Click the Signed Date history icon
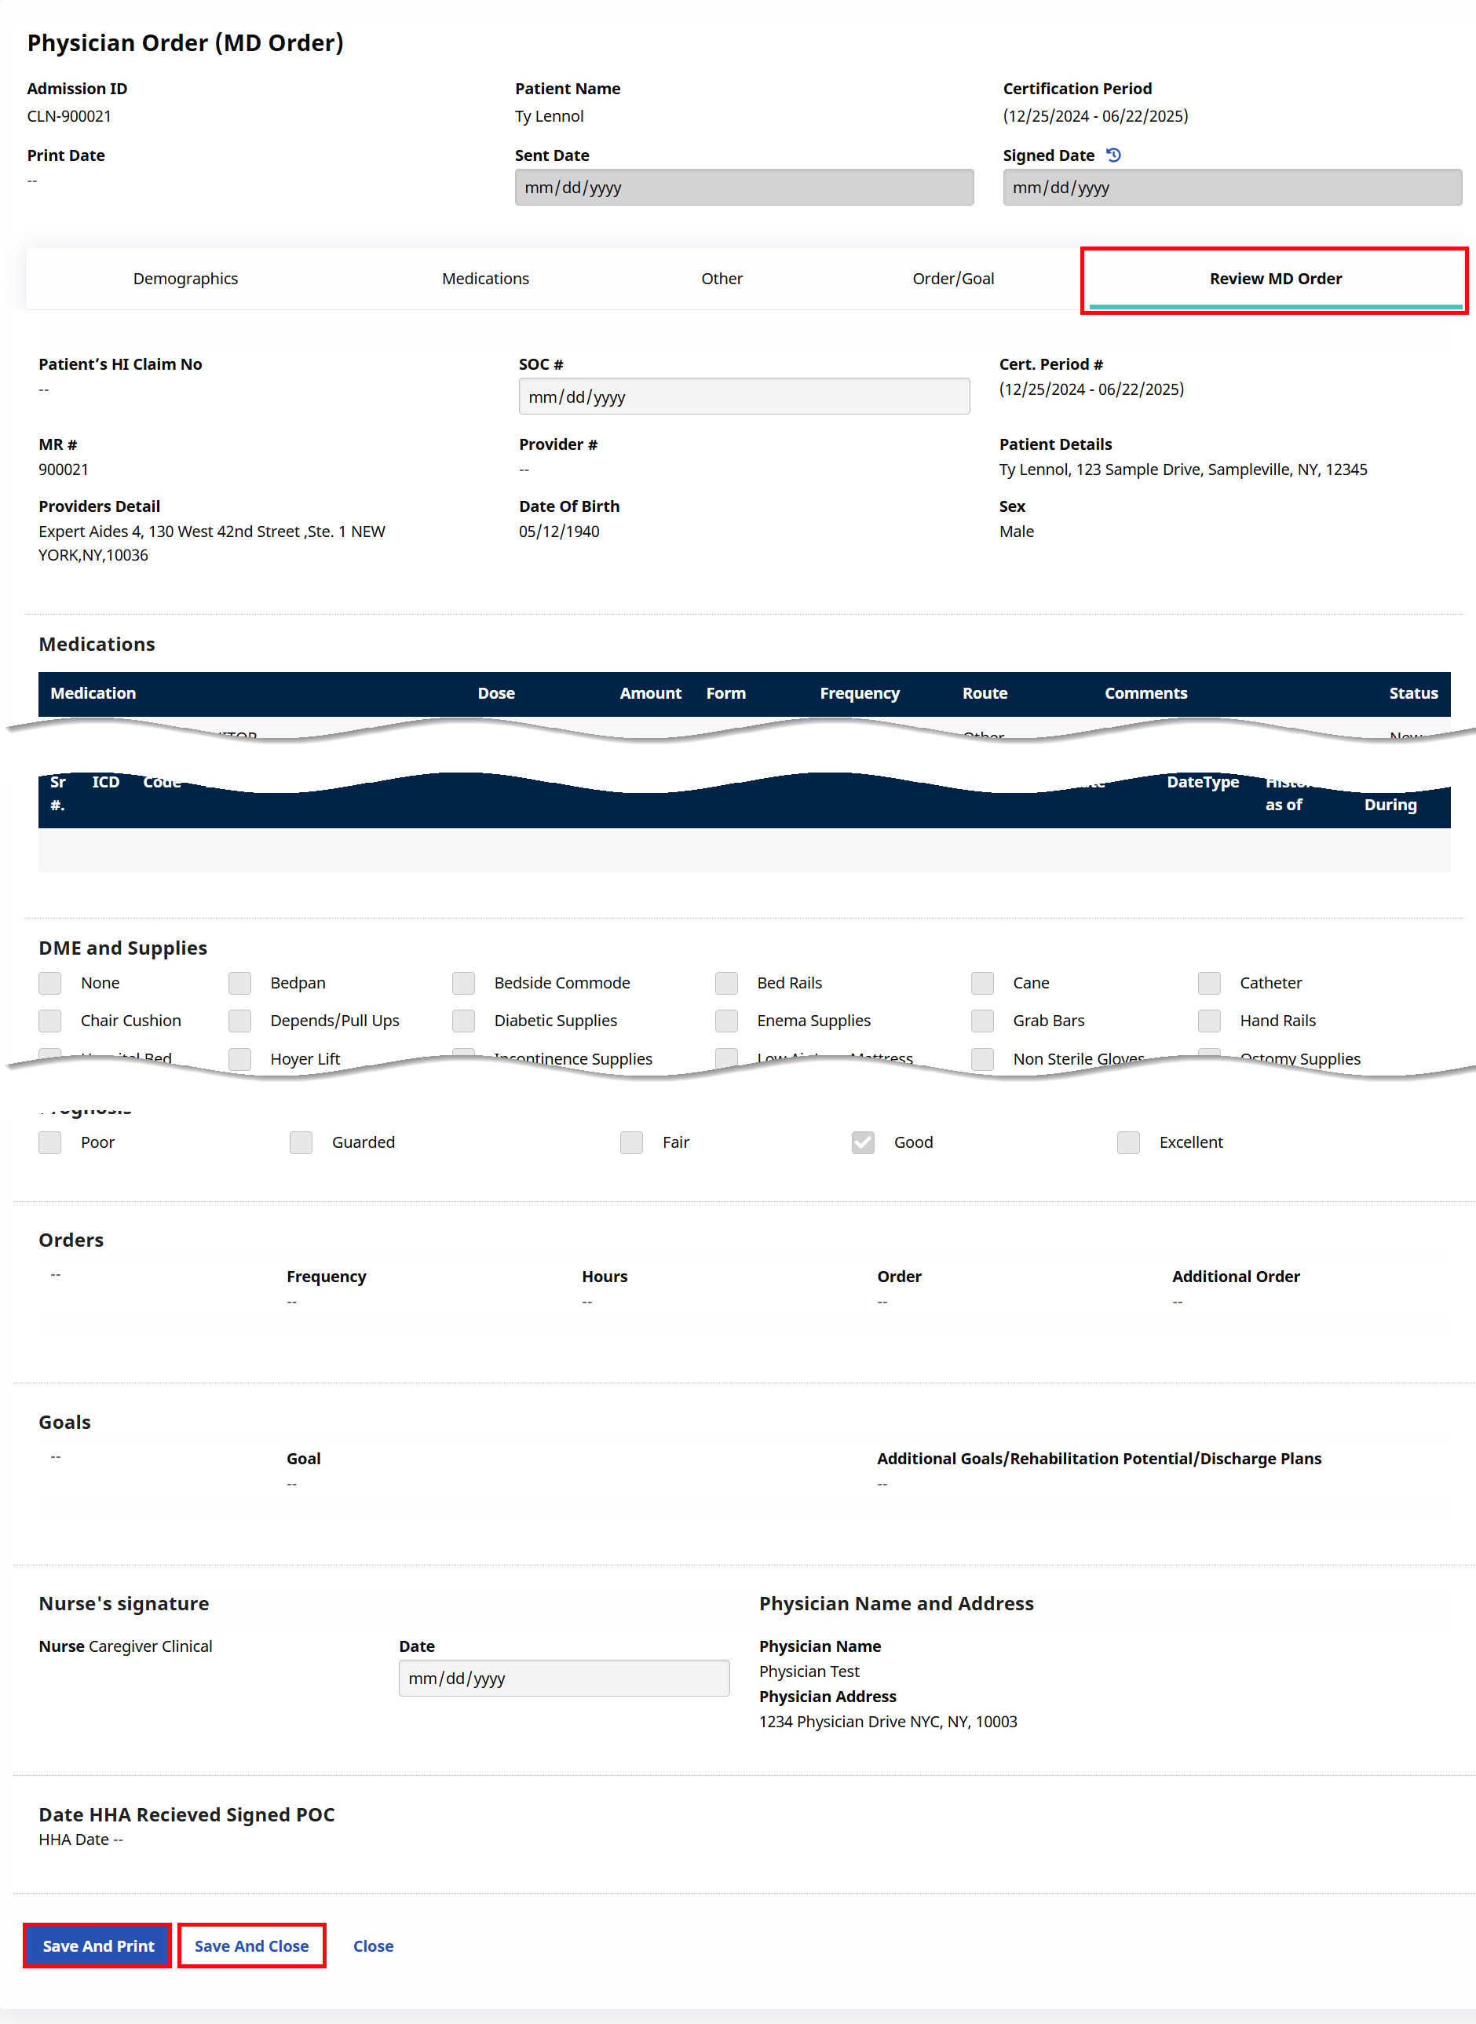Screen dimensions: 1476x2024 click(1113, 155)
